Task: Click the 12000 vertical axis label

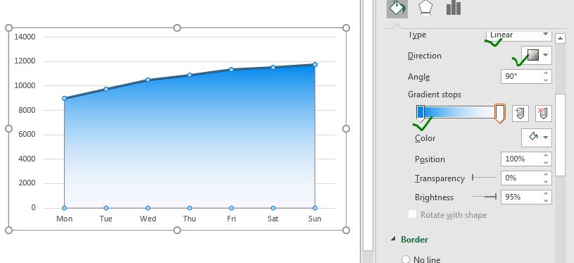Action: 25,61
